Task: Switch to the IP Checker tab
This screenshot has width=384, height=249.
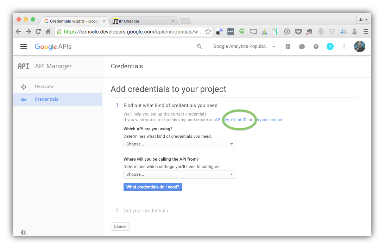Action: pyautogui.click(x=143, y=21)
